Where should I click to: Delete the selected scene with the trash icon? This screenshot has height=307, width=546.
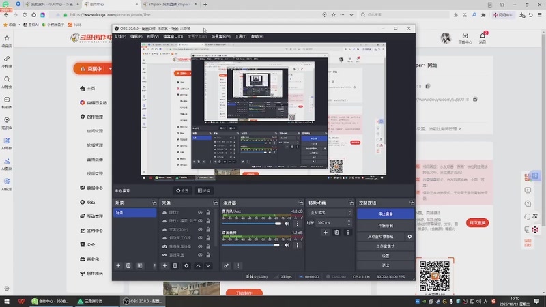(x=128, y=266)
